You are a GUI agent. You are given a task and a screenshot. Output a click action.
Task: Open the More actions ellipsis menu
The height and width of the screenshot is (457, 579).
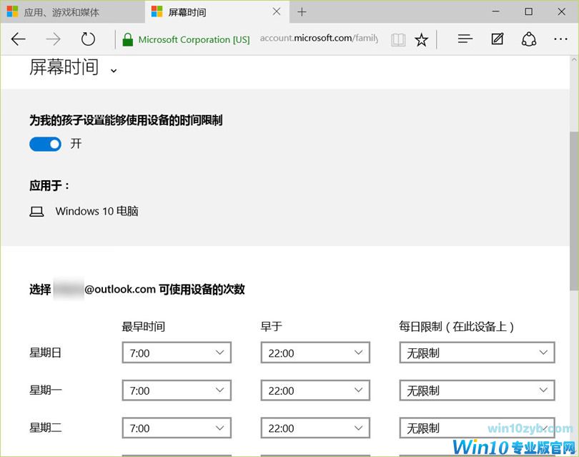[x=560, y=39]
